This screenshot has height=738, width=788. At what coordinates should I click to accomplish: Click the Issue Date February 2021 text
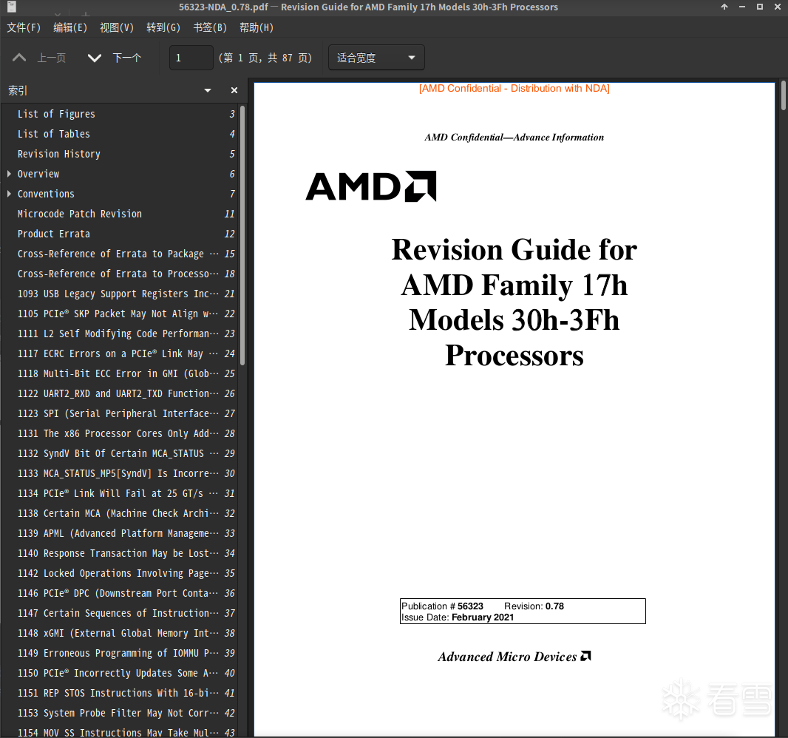click(x=458, y=617)
